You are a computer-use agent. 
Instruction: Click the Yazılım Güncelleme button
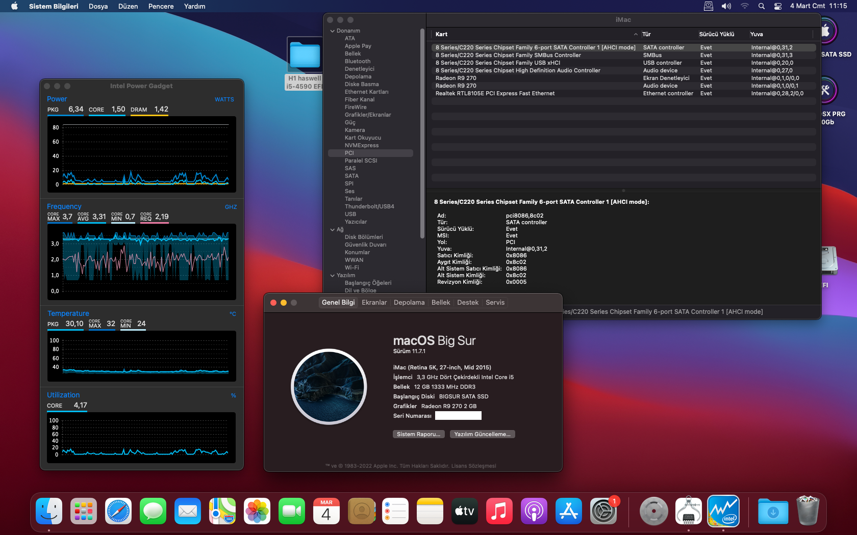click(482, 434)
